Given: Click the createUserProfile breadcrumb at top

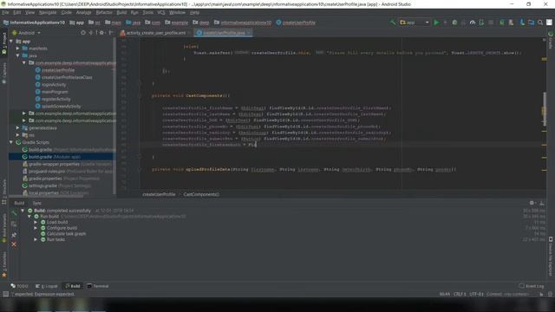Looking at the screenshot, I should coord(296,23).
